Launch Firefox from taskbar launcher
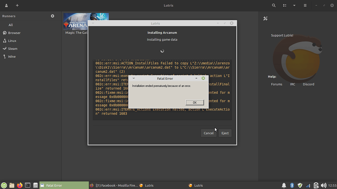This screenshot has width=337, height=189. click(x=20, y=185)
